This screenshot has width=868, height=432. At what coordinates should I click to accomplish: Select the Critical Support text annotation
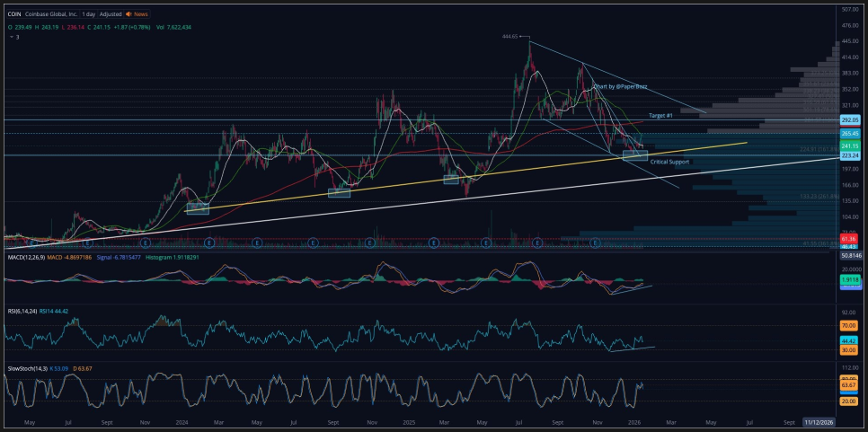coord(669,162)
